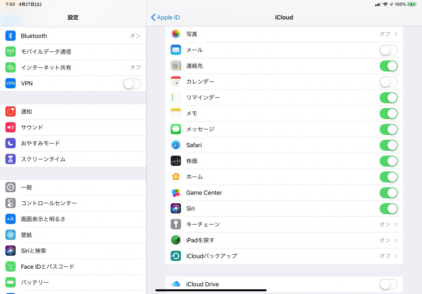Image resolution: width=422 pixels, height=294 pixels.
Task: Tap the コントロールセンター switches icon
Action: coord(11,203)
